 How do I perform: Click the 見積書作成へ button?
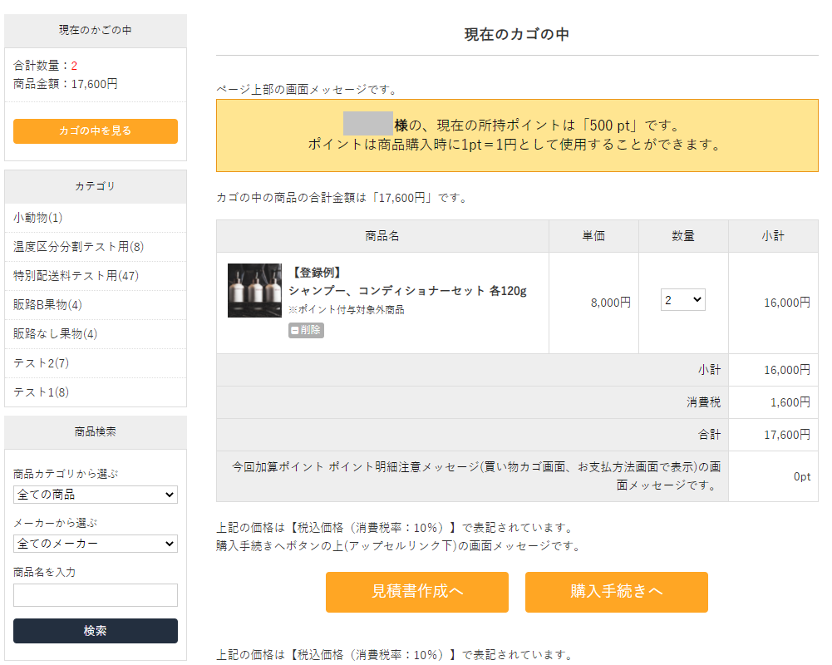[x=416, y=592]
